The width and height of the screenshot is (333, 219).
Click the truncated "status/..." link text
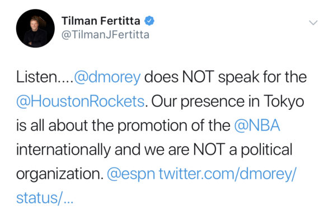coord(45,198)
